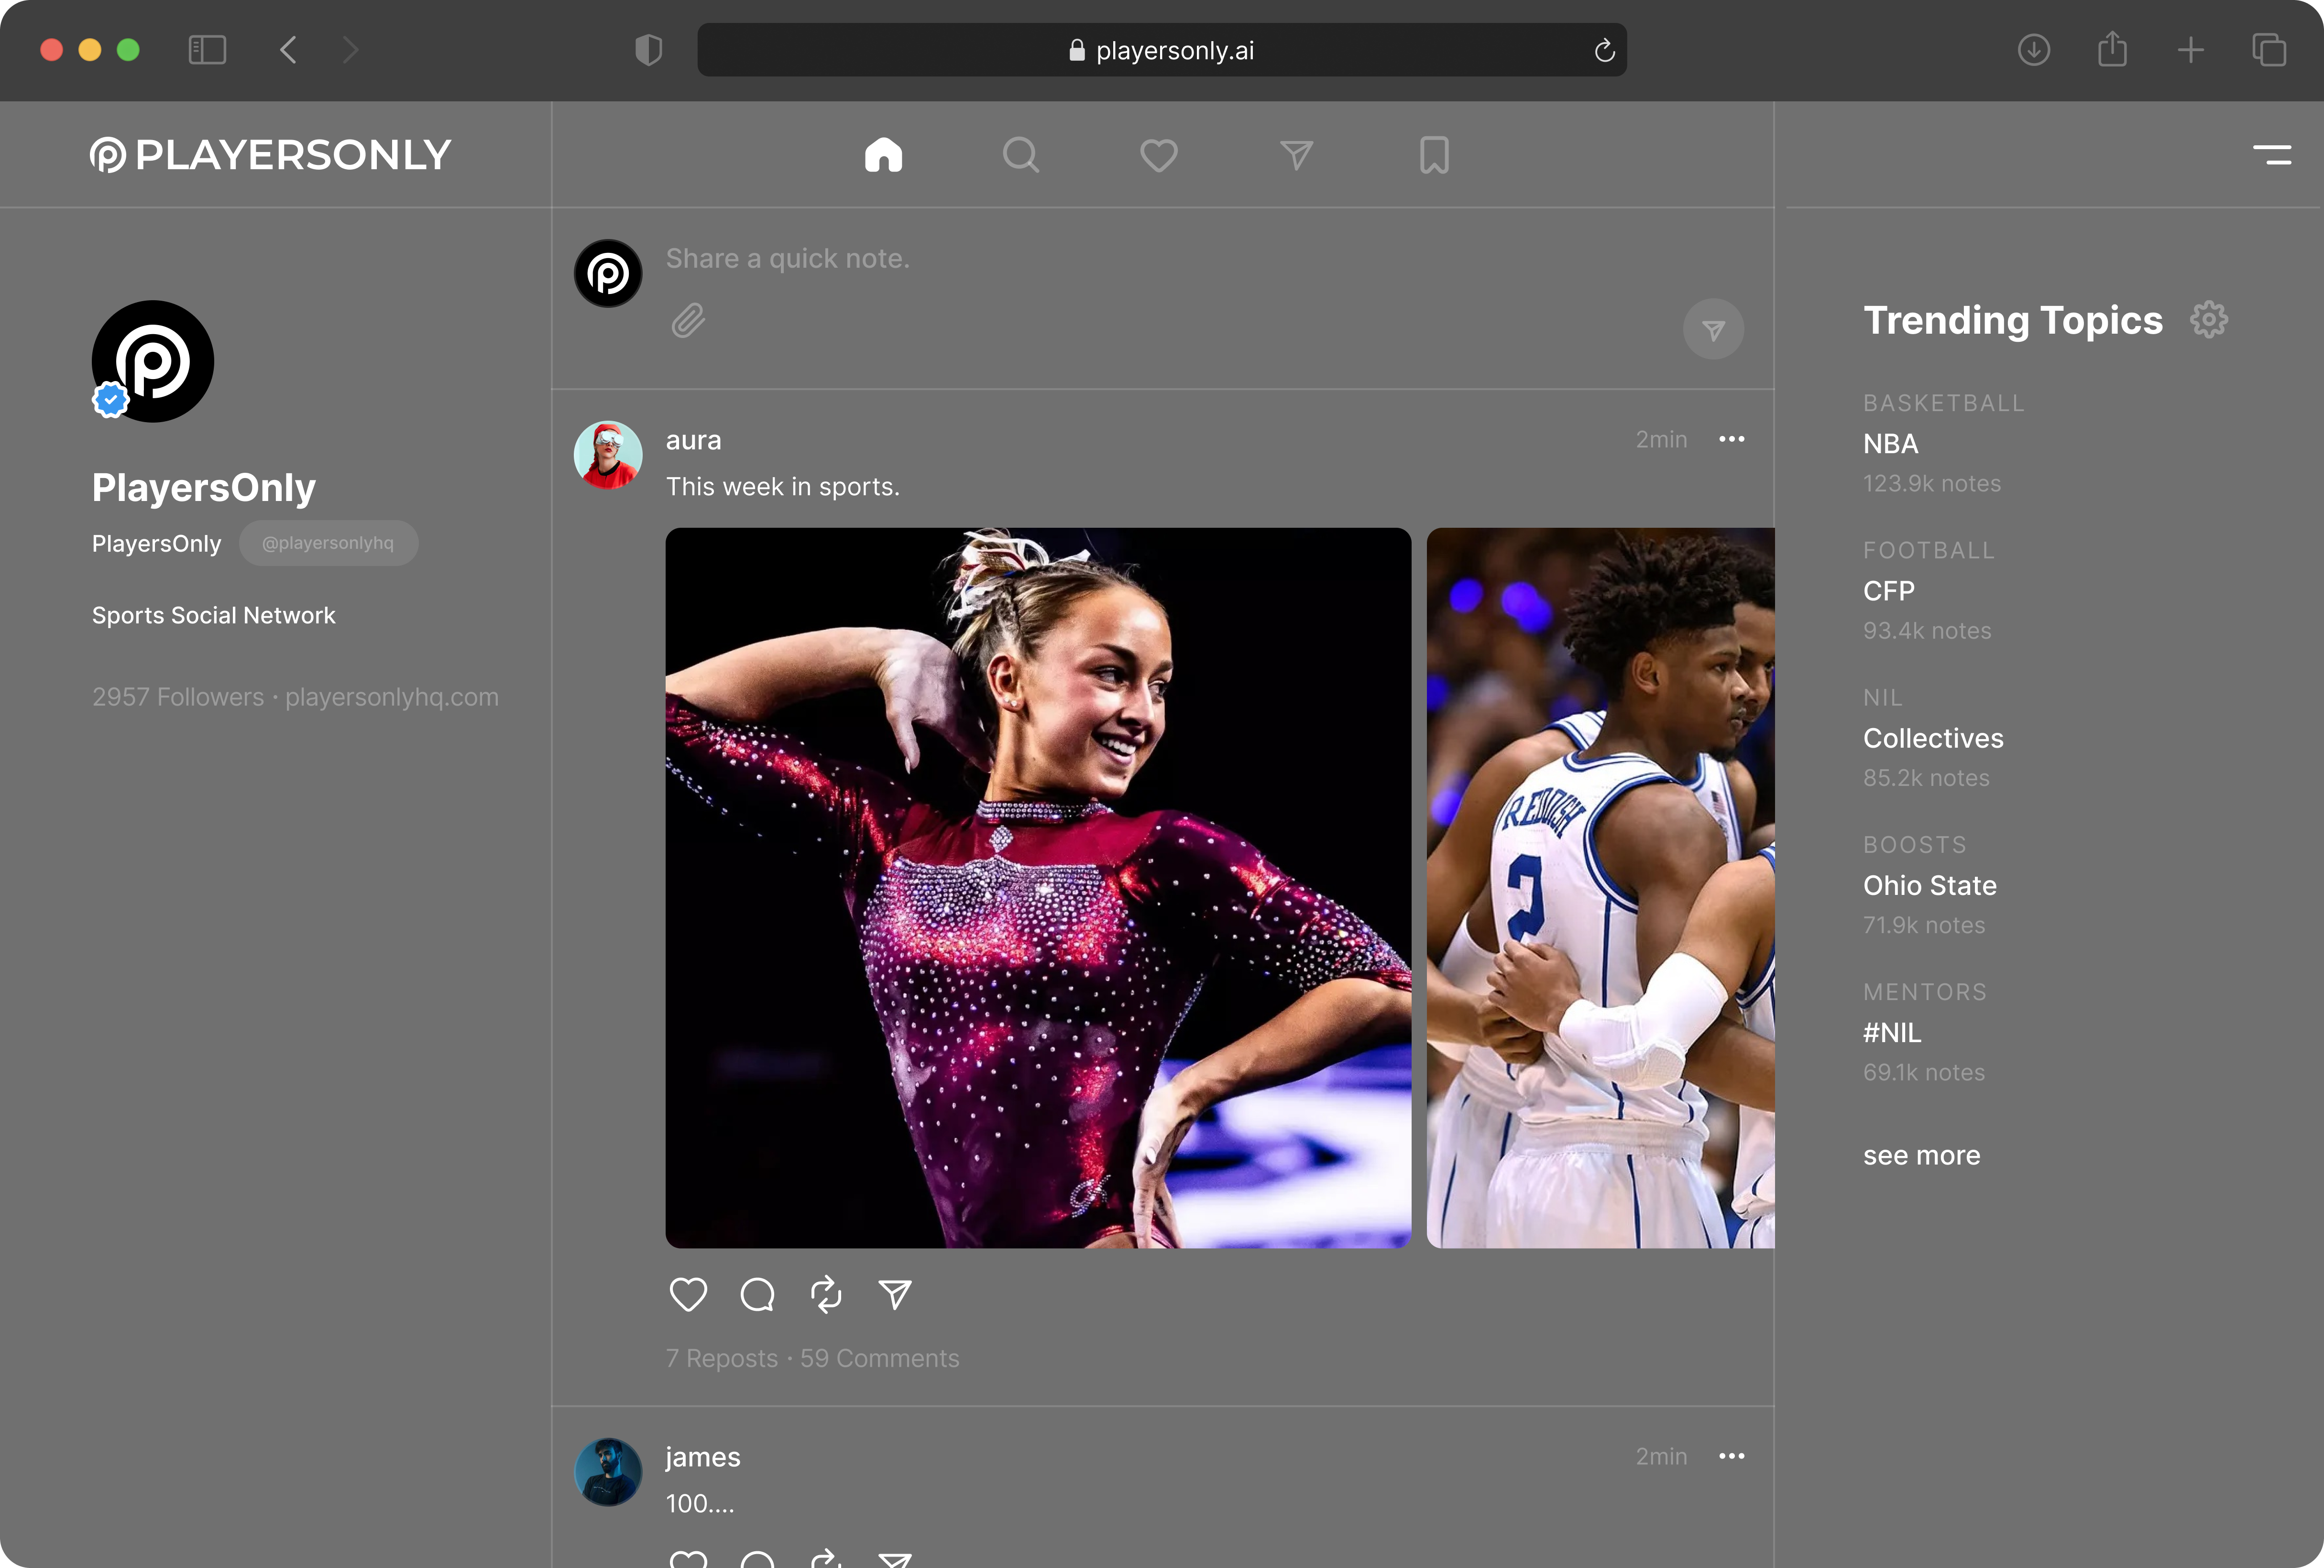
Task: Share aura's post via send icon
Action: (x=895, y=1294)
